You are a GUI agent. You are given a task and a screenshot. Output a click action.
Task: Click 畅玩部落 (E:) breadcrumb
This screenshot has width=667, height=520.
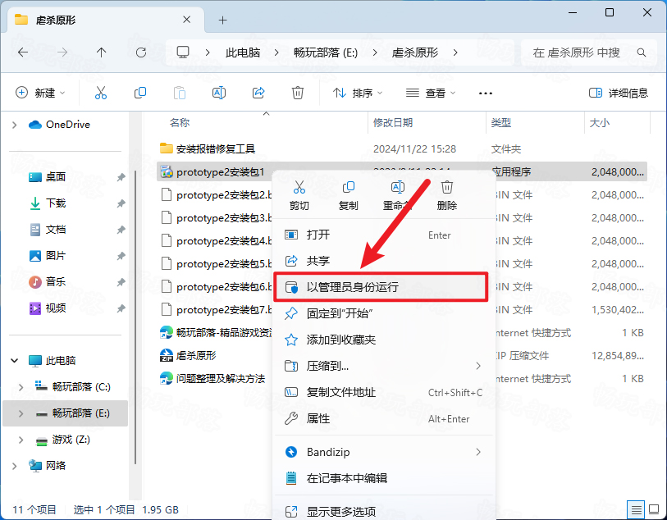click(326, 52)
